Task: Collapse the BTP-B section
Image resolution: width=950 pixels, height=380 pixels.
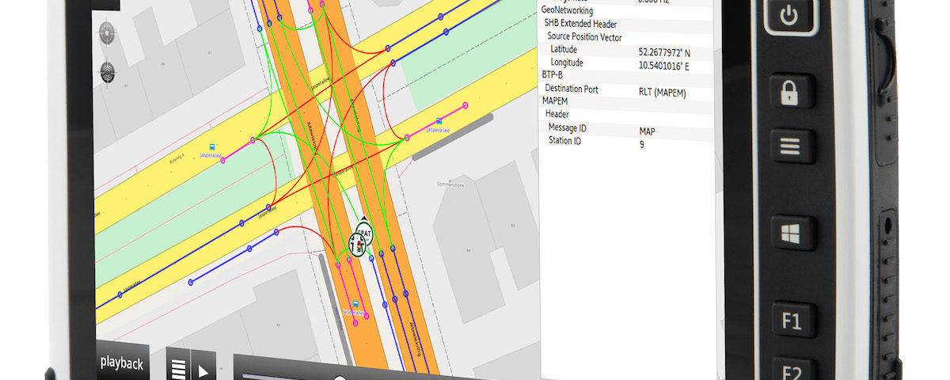Action: pos(553,74)
